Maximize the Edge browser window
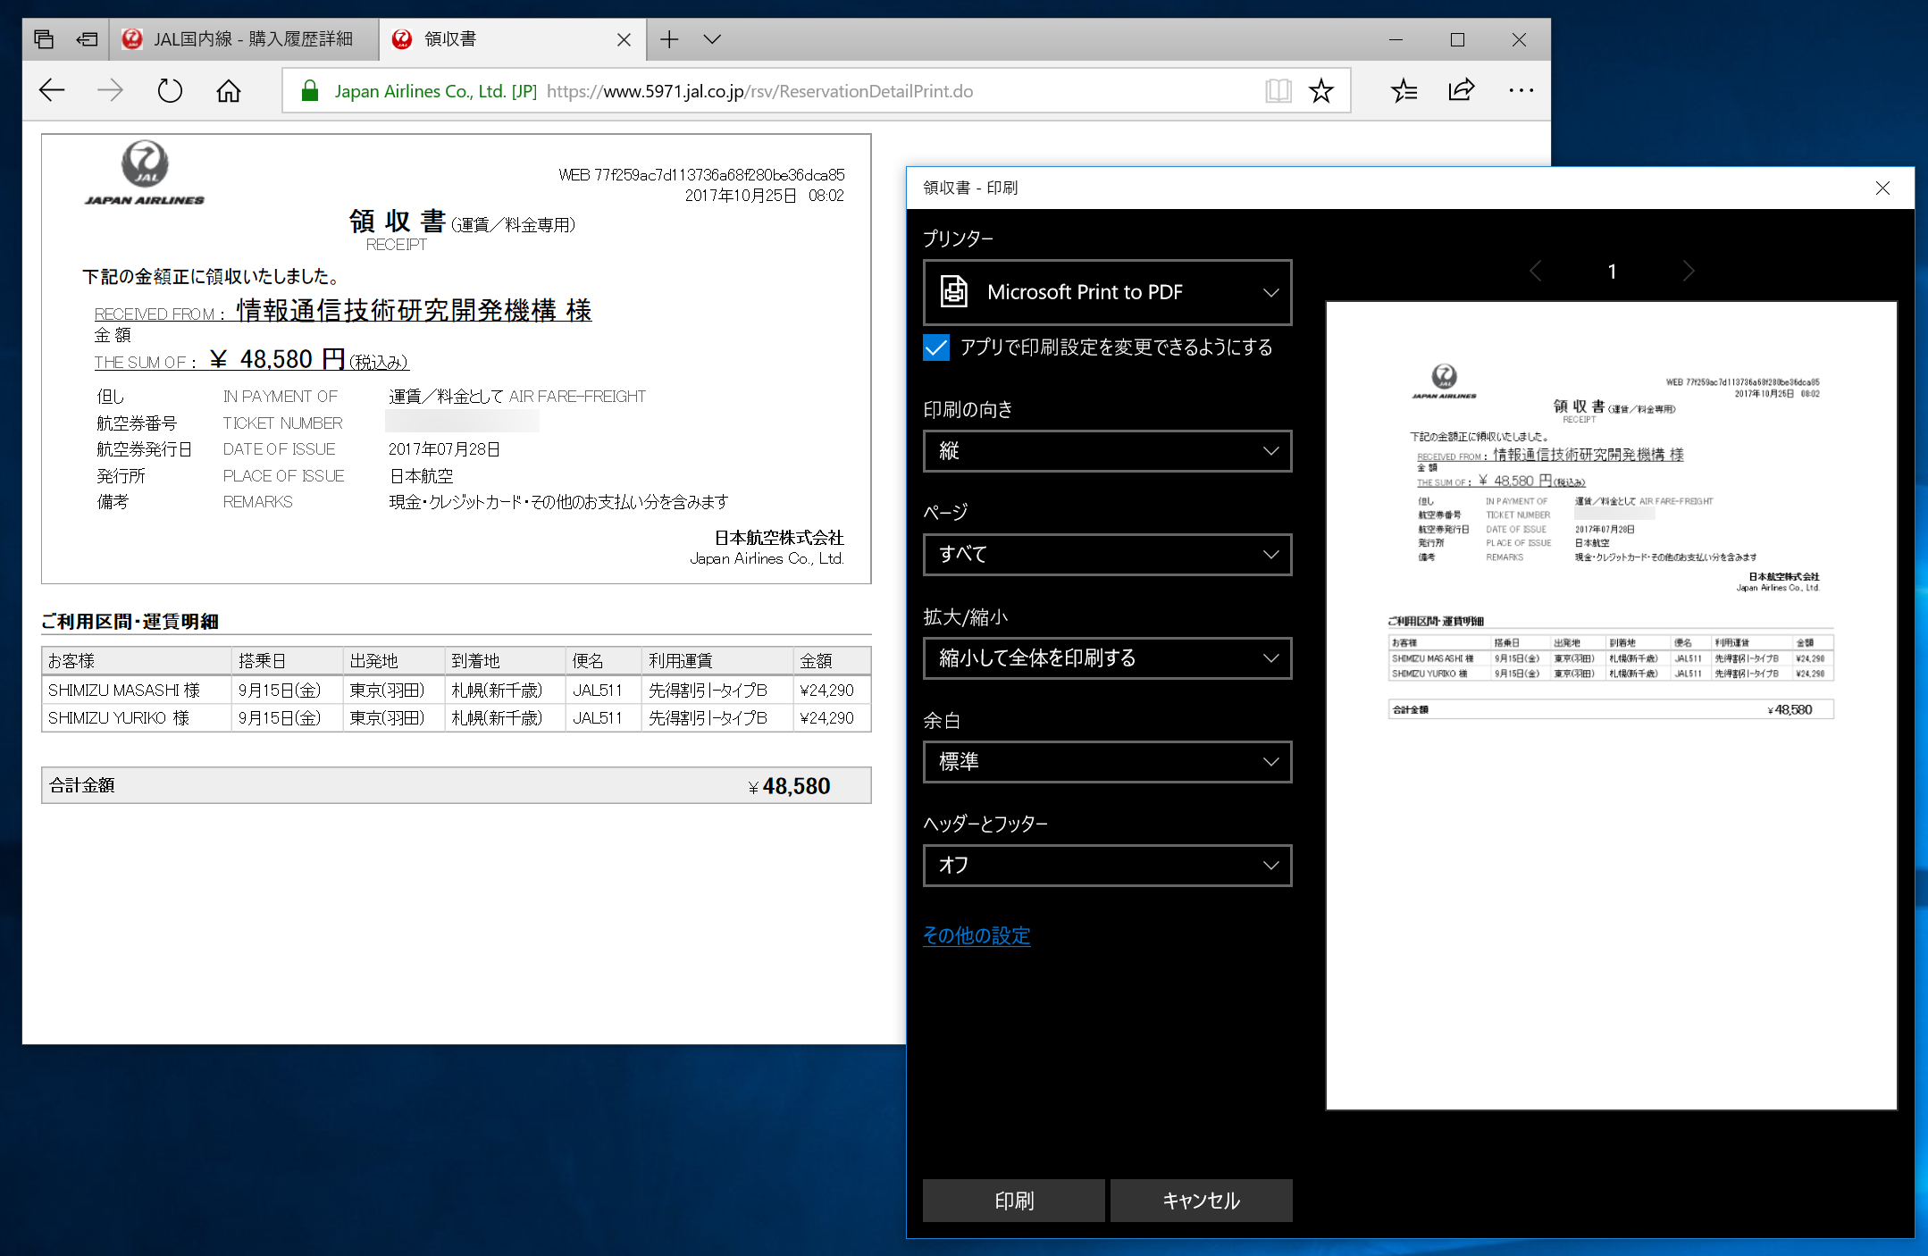 [1457, 39]
